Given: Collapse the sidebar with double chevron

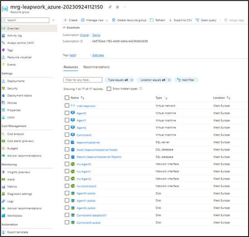Looking at the screenshot, I should tap(53, 20).
